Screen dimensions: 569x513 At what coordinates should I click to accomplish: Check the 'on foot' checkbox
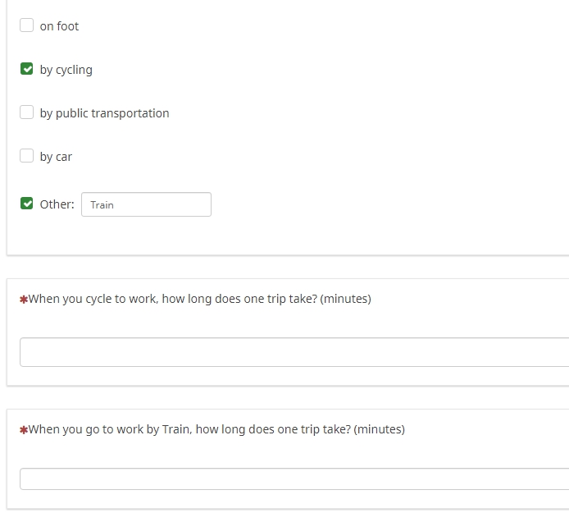pos(27,25)
